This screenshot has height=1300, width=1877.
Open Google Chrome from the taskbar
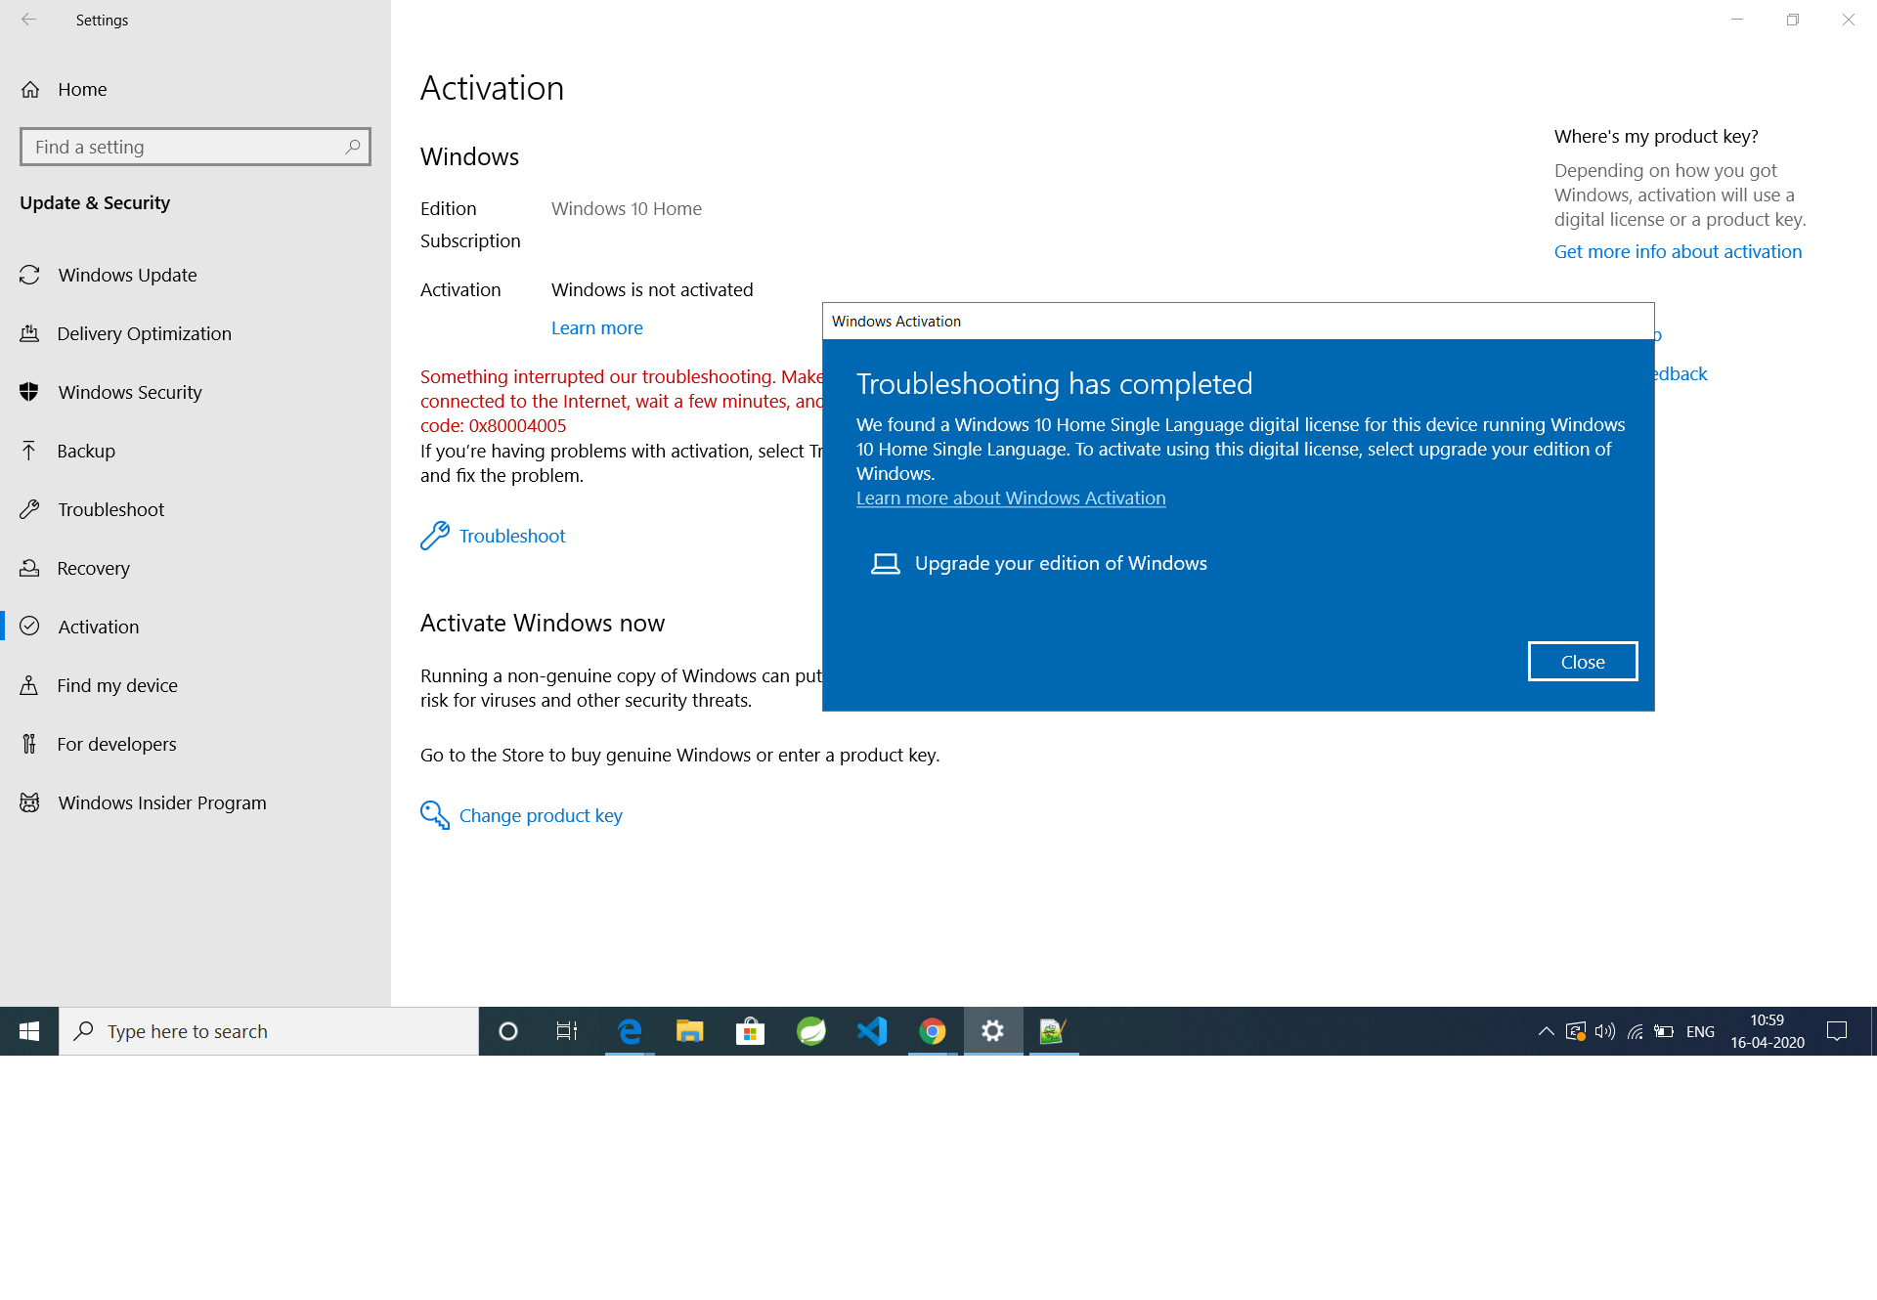coord(933,1031)
